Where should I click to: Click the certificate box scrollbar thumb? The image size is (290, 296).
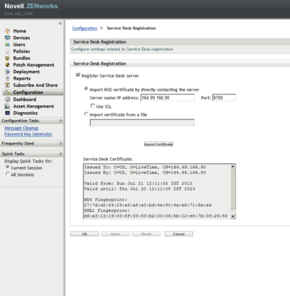233,189
